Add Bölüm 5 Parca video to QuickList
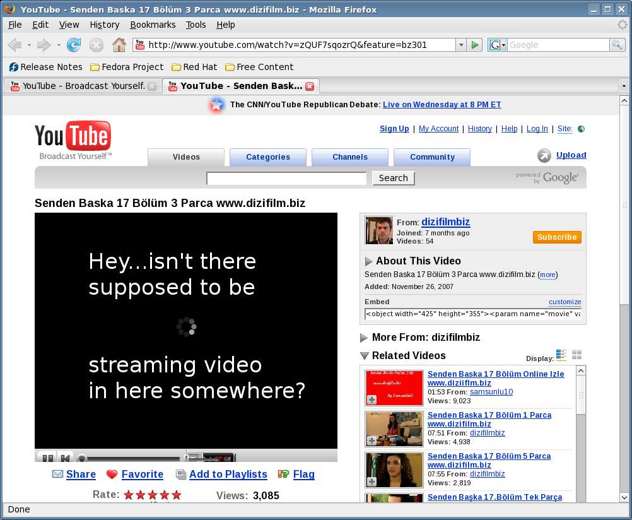 tap(372, 482)
